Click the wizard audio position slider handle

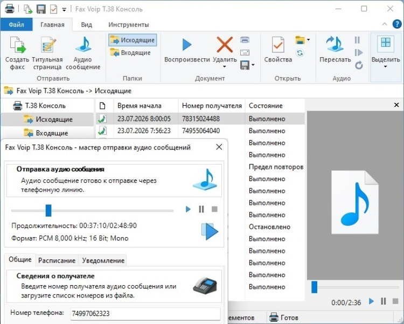tap(48, 210)
